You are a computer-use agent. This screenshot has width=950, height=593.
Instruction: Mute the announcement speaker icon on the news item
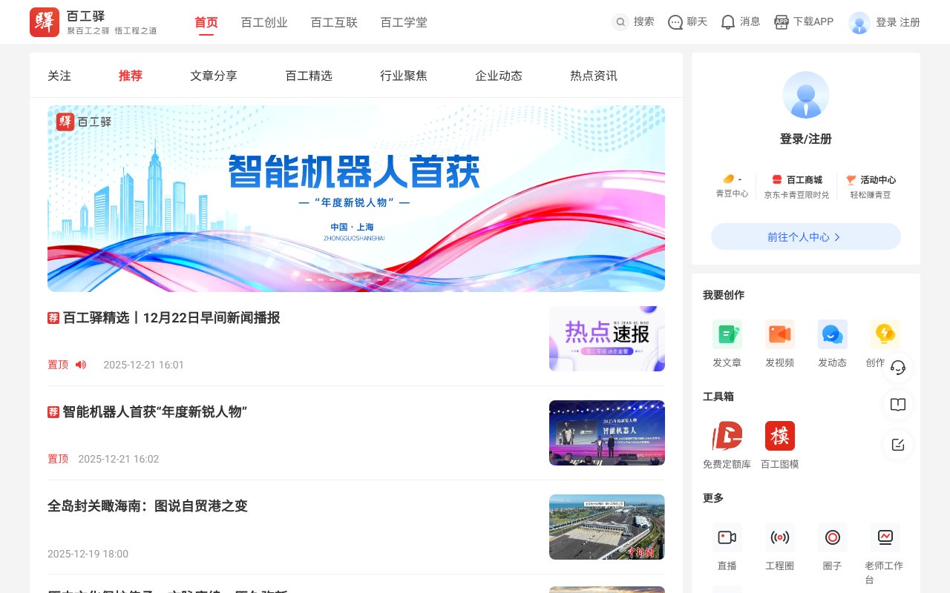point(81,365)
